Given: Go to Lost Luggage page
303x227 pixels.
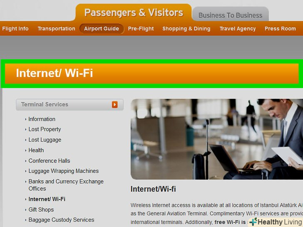Looking at the screenshot, I should coord(45,140).
